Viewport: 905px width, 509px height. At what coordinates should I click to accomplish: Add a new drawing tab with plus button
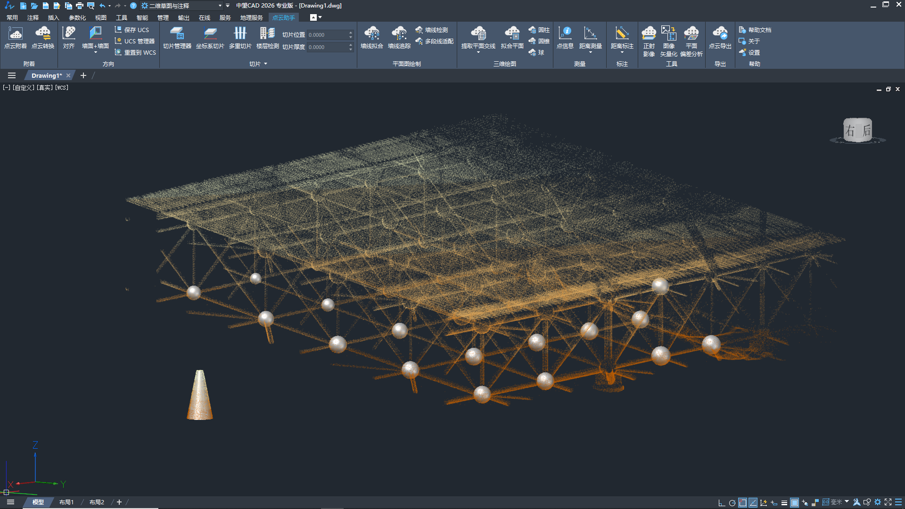click(83, 75)
